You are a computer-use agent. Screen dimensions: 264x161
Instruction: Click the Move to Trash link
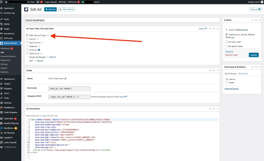pyautogui.click(x=231, y=55)
